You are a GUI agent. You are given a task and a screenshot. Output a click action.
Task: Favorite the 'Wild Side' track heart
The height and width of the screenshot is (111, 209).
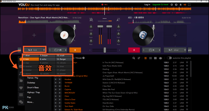[187, 79]
